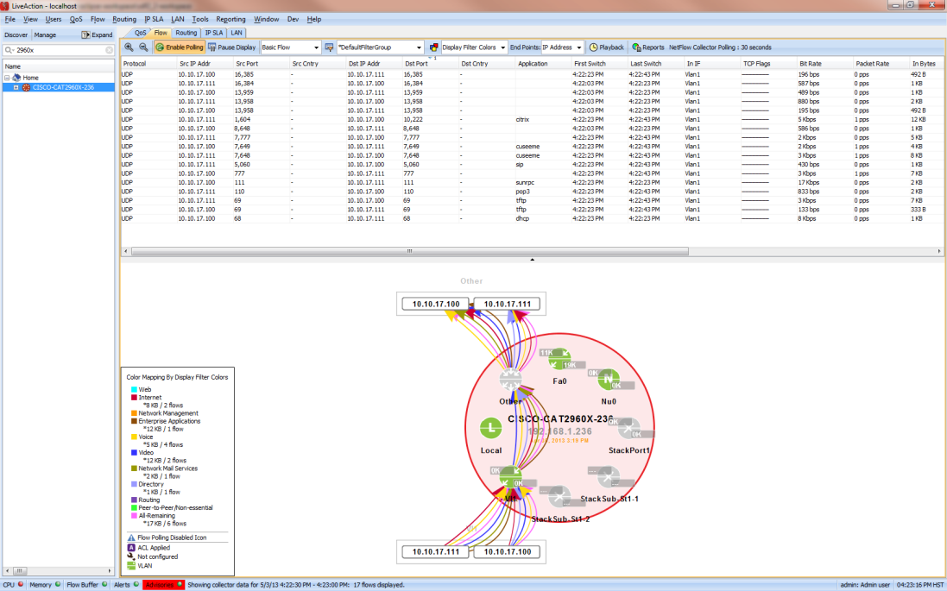Click the Web cyan color swatch

(x=134, y=390)
